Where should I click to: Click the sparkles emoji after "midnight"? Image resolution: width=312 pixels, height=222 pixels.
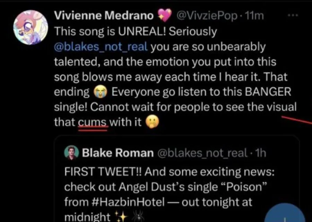pos(120,217)
